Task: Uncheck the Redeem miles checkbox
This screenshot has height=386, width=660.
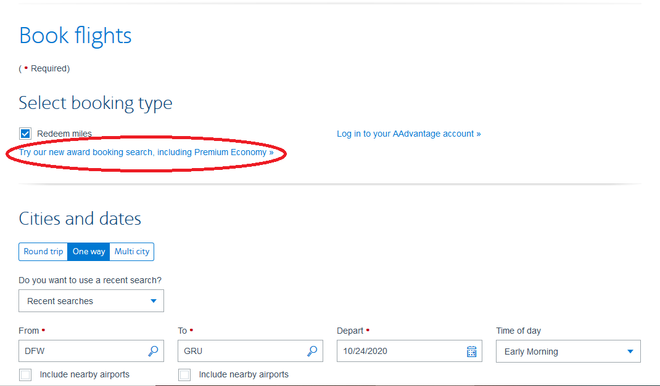Action: (25, 134)
